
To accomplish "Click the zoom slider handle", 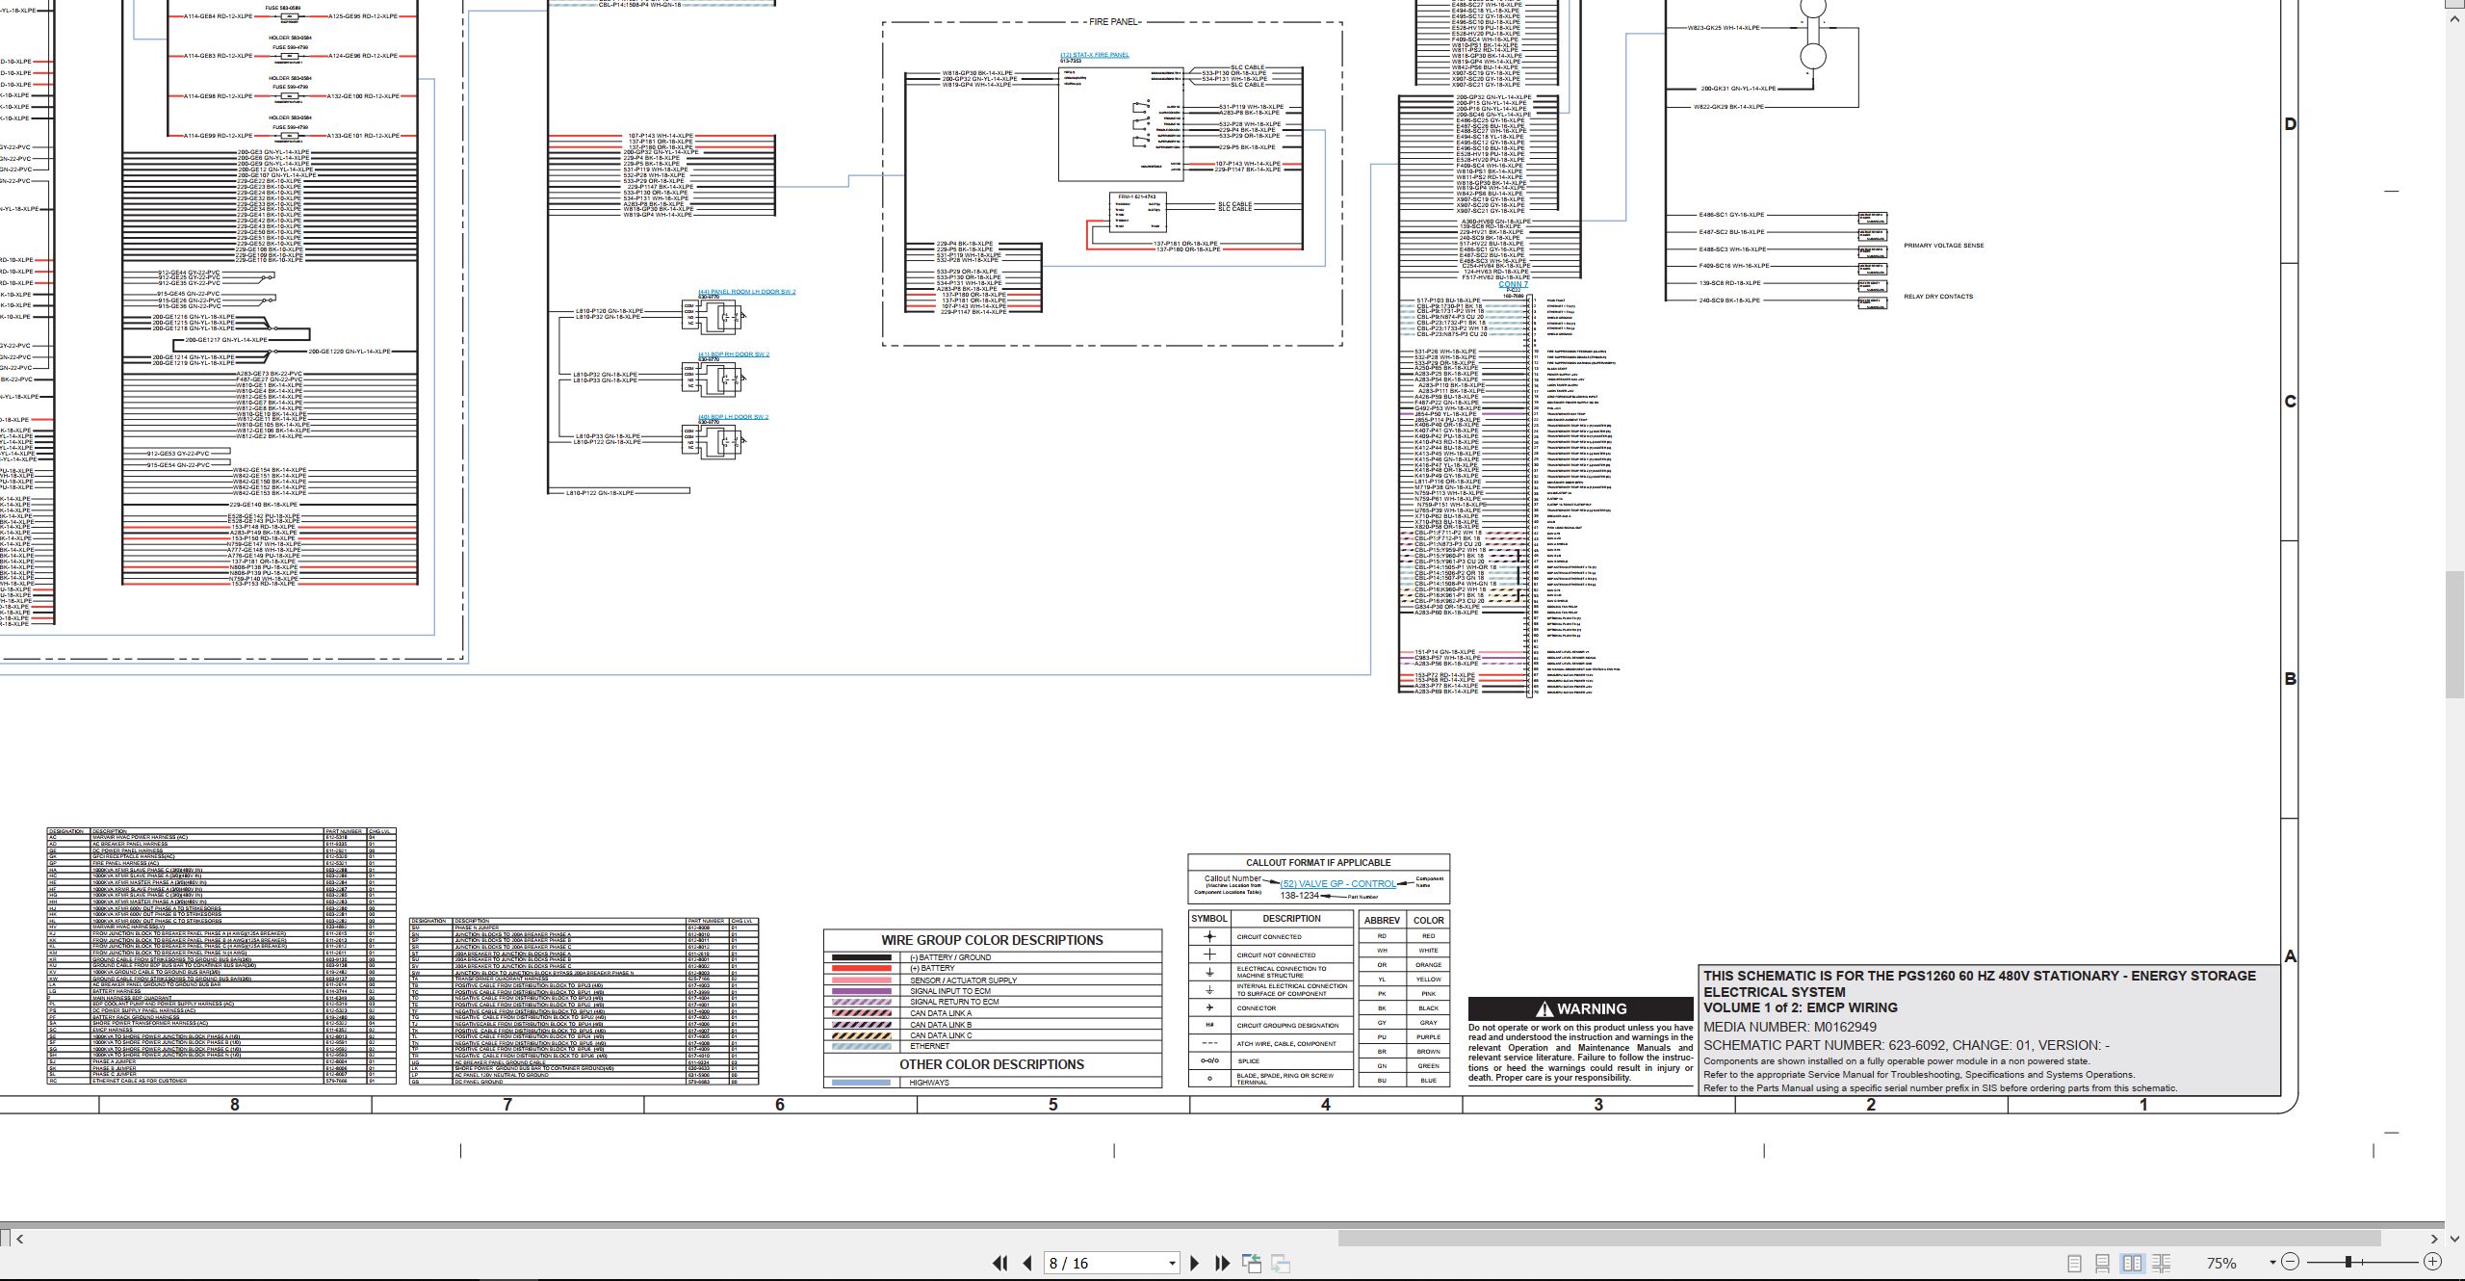I will coord(2348,1262).
